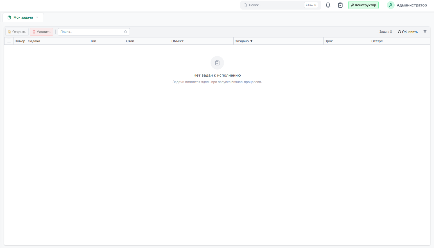This screenshot has height=248, width=434.
Task: Sort by the Этап column header
Action: coord(148,41)
